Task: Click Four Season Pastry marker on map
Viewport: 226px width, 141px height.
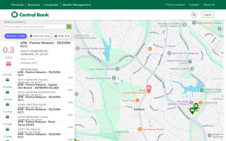Action: (139, 129)
